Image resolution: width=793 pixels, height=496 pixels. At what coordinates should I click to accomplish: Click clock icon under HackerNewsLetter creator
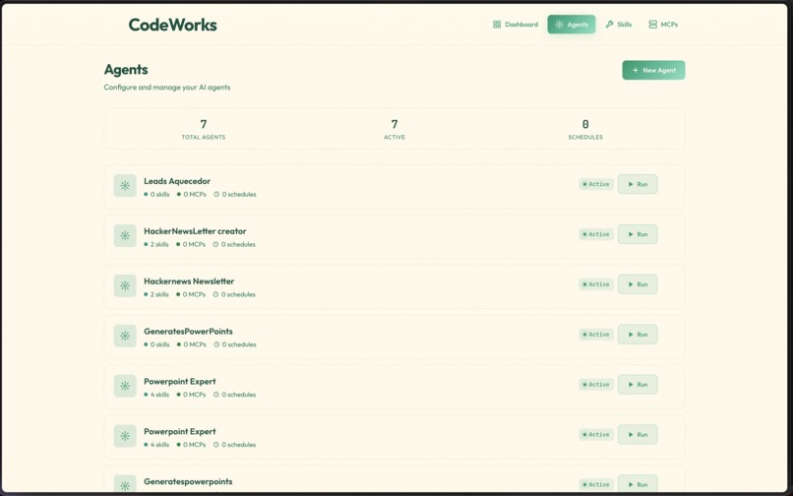point(215,244)
